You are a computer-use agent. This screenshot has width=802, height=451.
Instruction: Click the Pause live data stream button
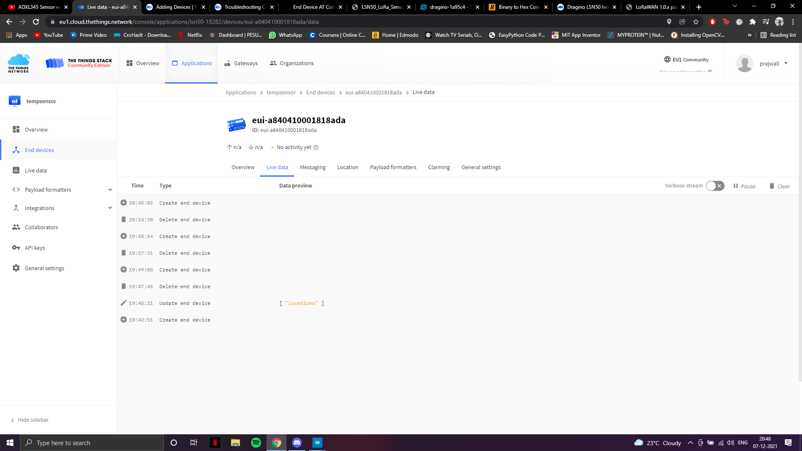tap(744, 186)
